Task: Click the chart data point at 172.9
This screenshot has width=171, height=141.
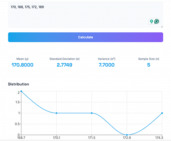Action: tap(127, 135)
